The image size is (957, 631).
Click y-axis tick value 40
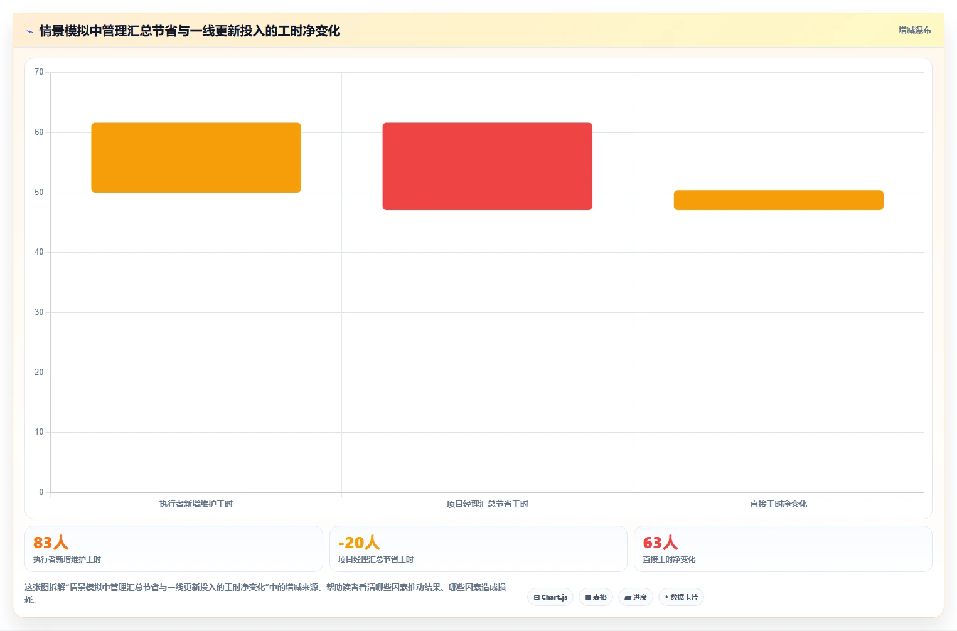point(39,252)
